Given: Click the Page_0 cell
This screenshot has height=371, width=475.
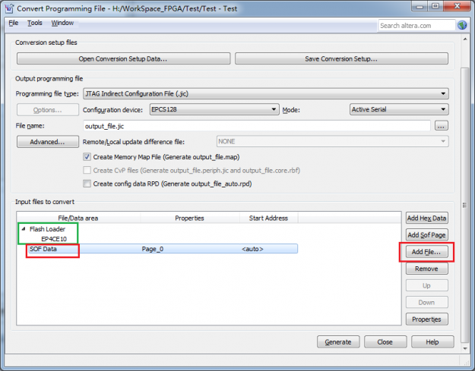Looking at the screenshot, I should (152, 249).
